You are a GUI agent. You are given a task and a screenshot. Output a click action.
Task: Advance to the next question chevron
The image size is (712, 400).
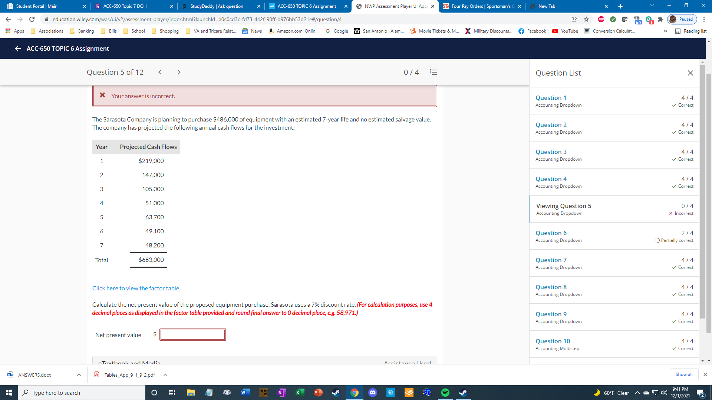179,72
